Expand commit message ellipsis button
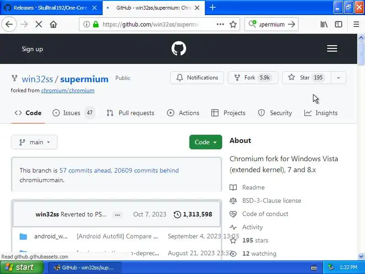The image size is (365, 274). pos(117,214)
